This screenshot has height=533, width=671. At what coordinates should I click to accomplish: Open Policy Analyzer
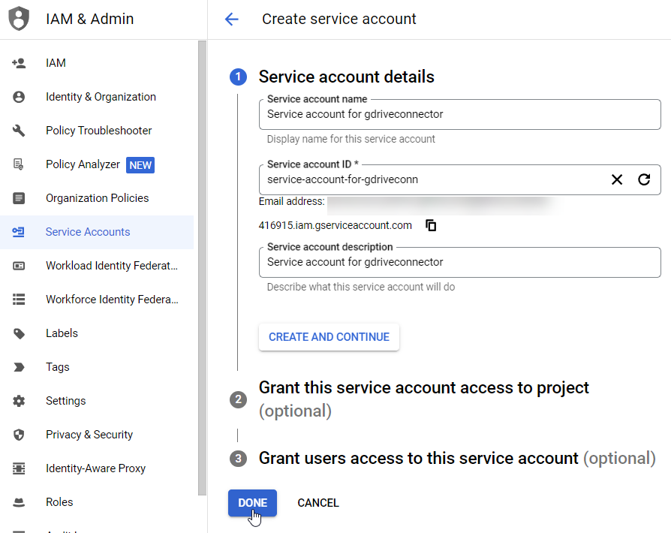(97, 164)
